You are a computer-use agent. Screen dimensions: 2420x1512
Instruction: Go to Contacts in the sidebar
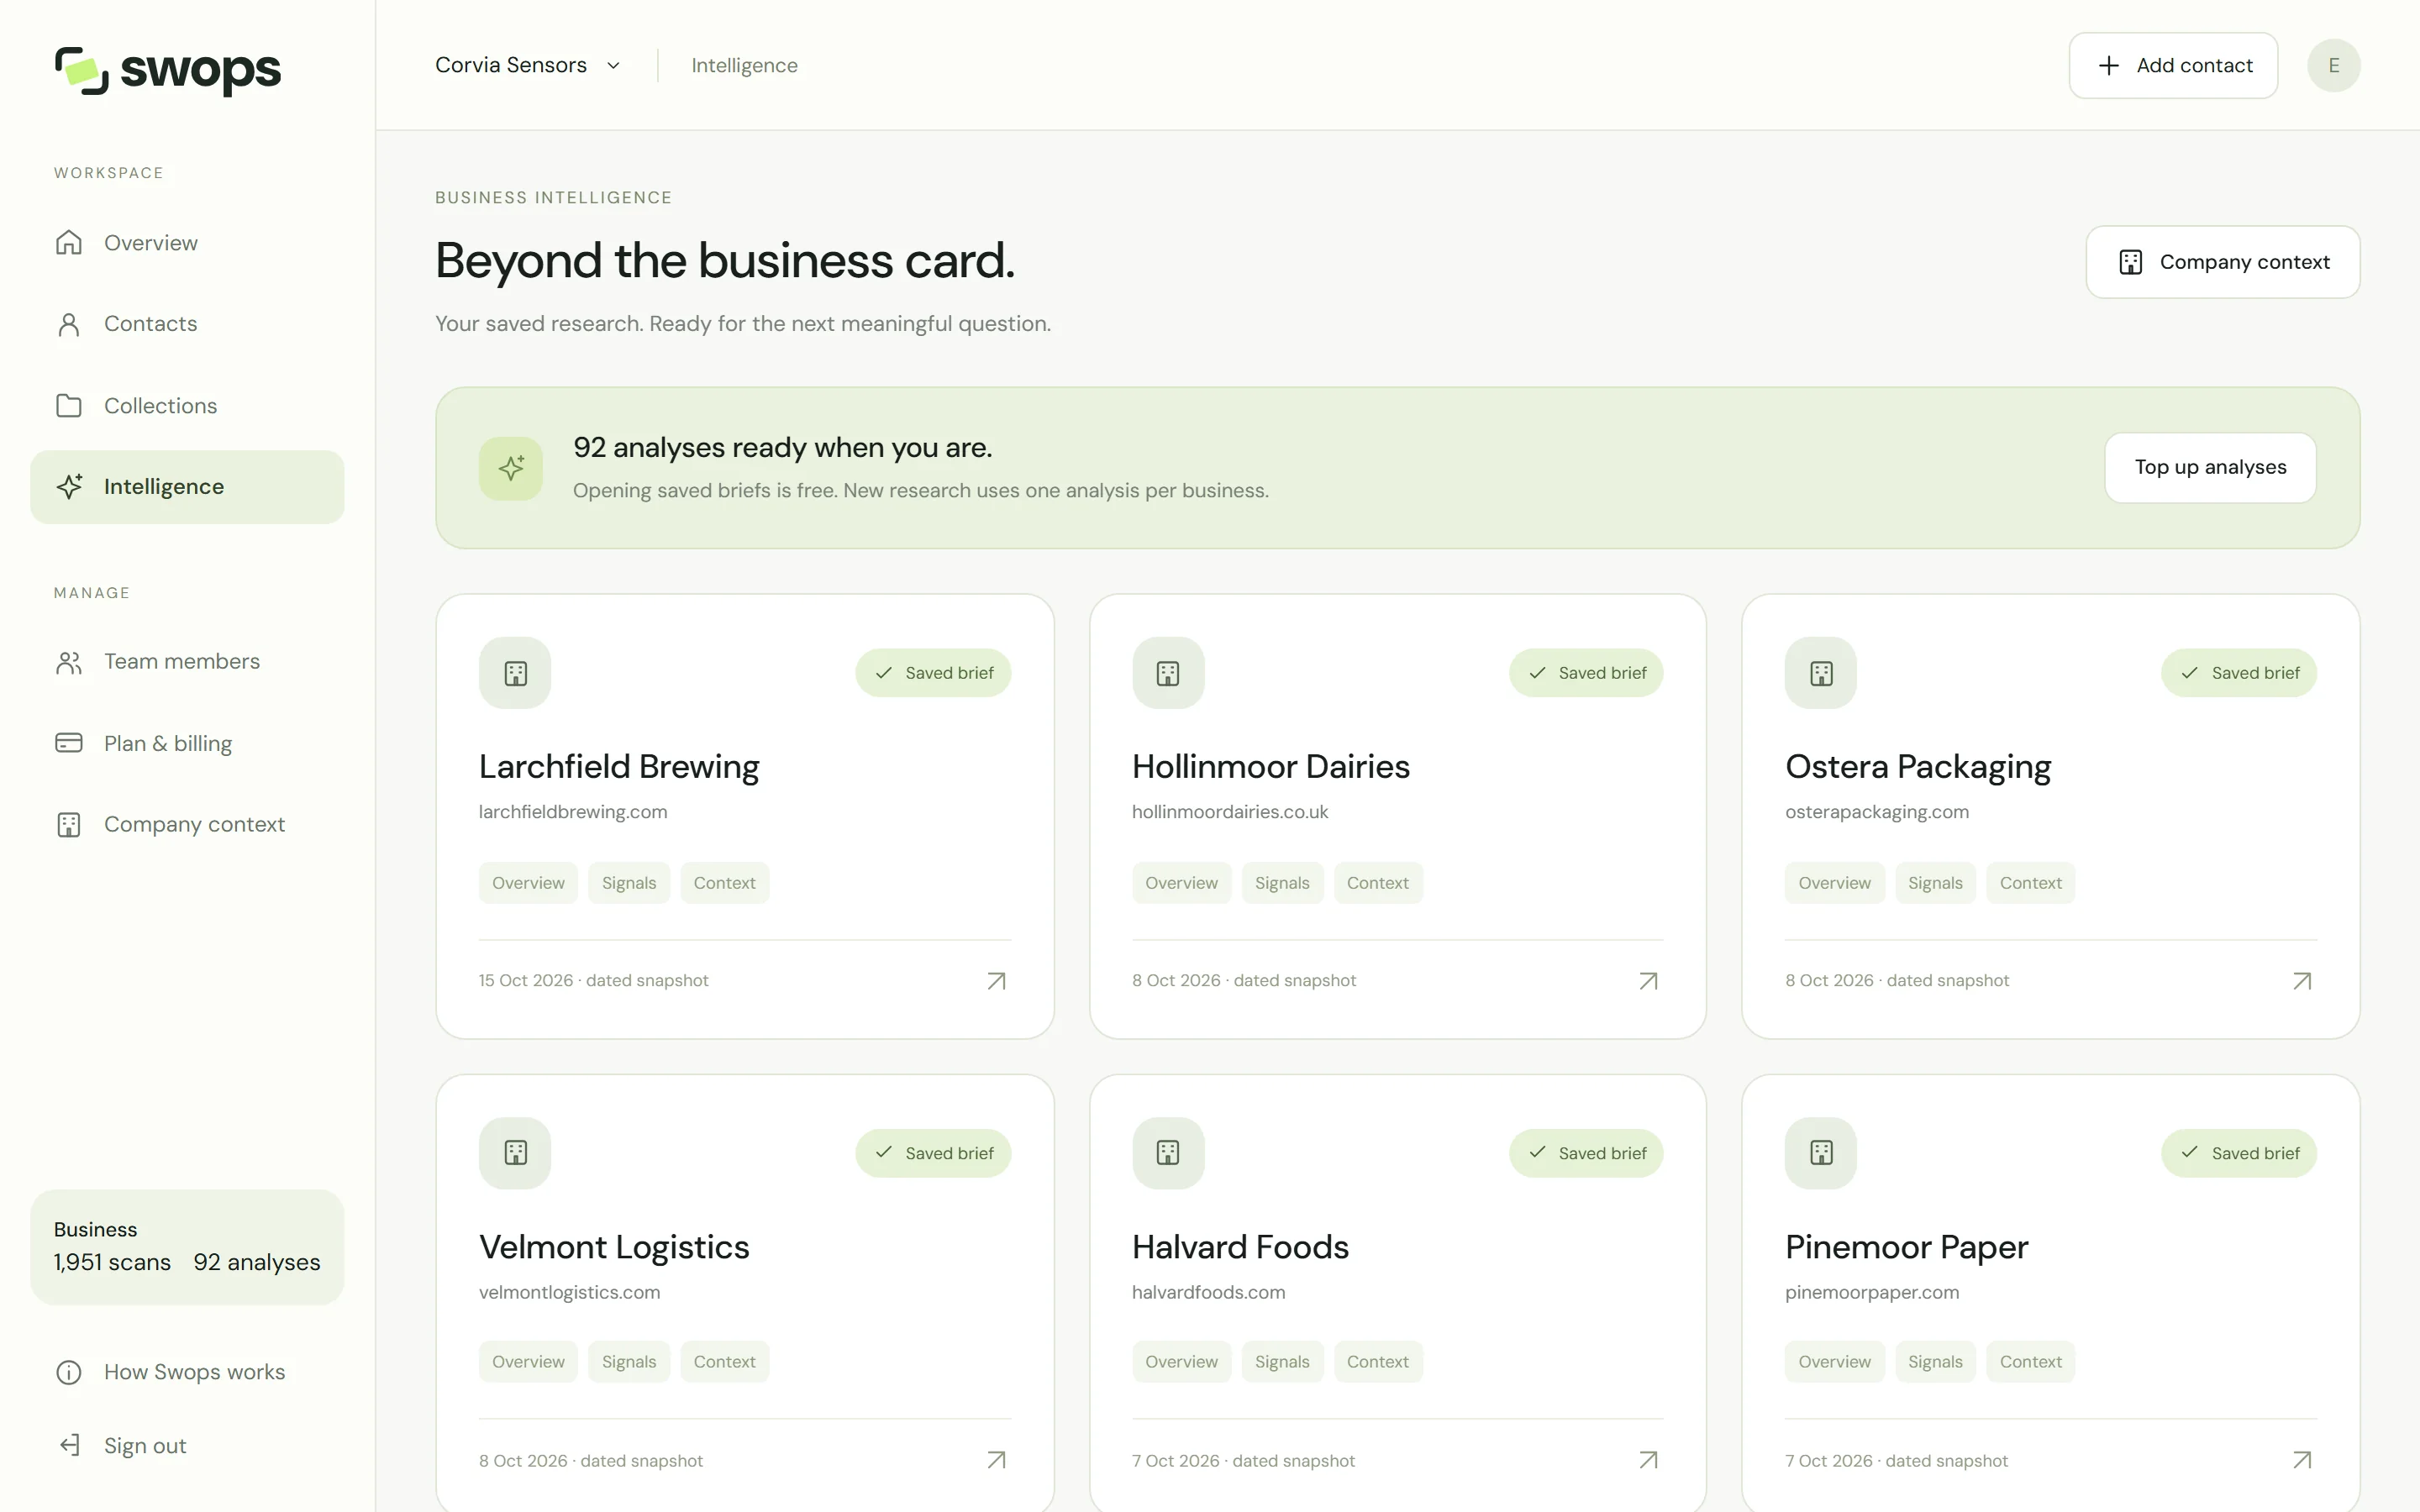coord(187,324)
